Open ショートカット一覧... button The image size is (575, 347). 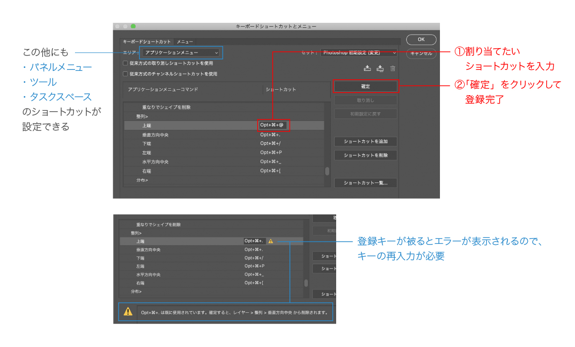coord(365,182)
